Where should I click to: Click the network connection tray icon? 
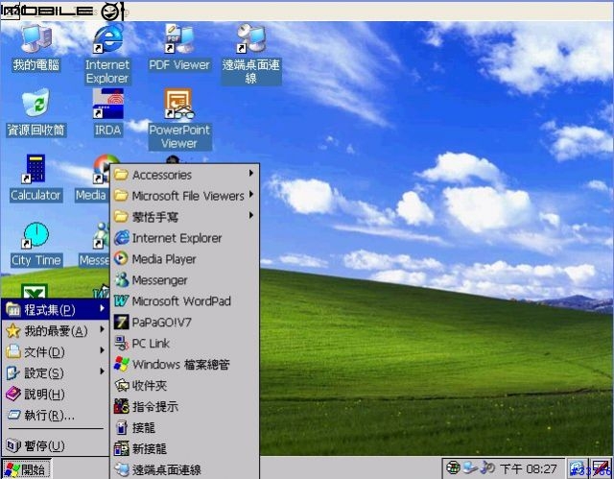(470, 467)
